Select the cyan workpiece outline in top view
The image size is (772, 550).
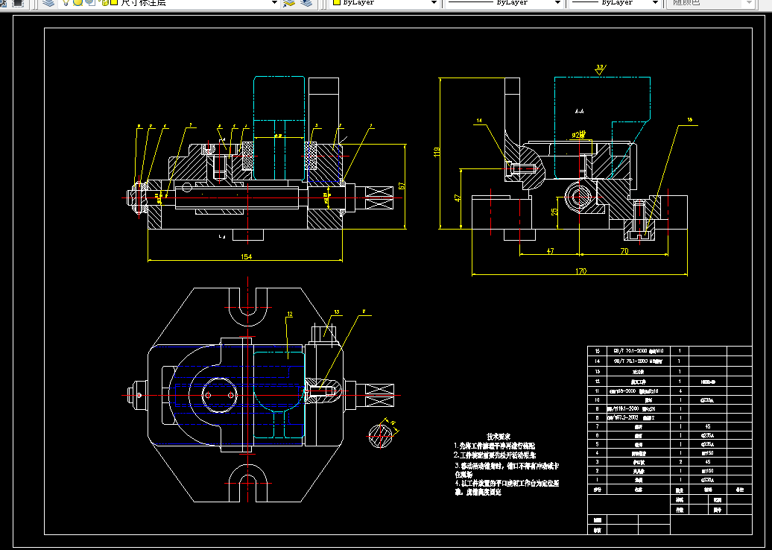coord(279,394)
